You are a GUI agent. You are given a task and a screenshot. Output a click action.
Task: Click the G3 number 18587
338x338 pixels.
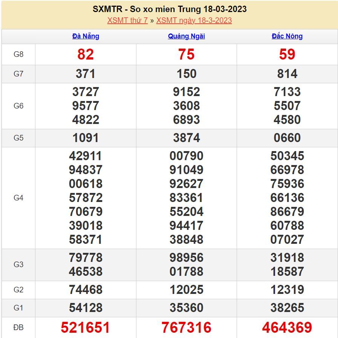[287, 272]
